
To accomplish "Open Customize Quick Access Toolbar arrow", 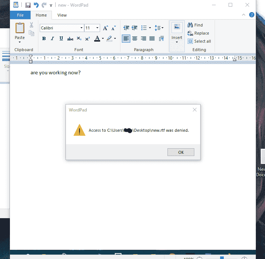I will point(51,6).
